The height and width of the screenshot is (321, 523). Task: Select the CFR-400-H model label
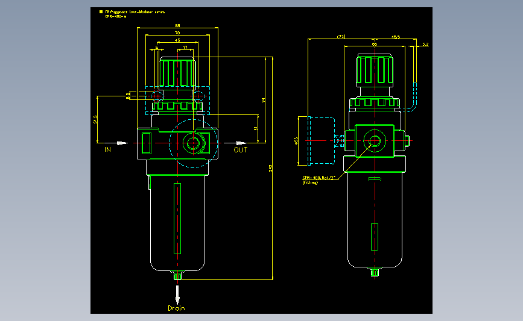pos(116,16)
